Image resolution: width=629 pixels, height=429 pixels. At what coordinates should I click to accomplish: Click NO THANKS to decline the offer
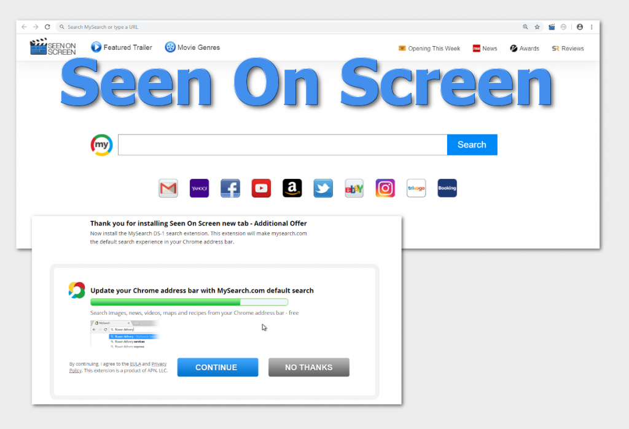(x=308, y=367)
